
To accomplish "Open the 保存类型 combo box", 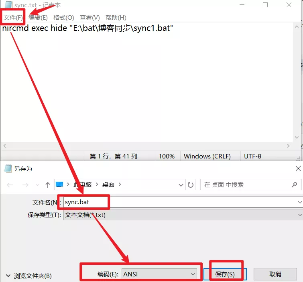I will [183, 215].
